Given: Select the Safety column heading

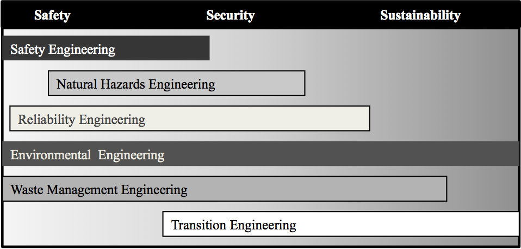Looking at the screenshot, I should (52, 16).
